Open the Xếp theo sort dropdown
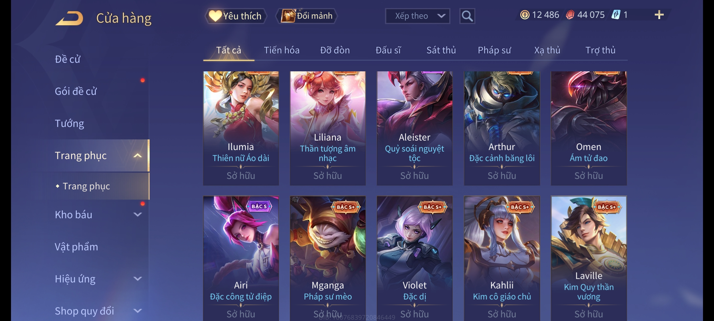 tap(417, 16)
